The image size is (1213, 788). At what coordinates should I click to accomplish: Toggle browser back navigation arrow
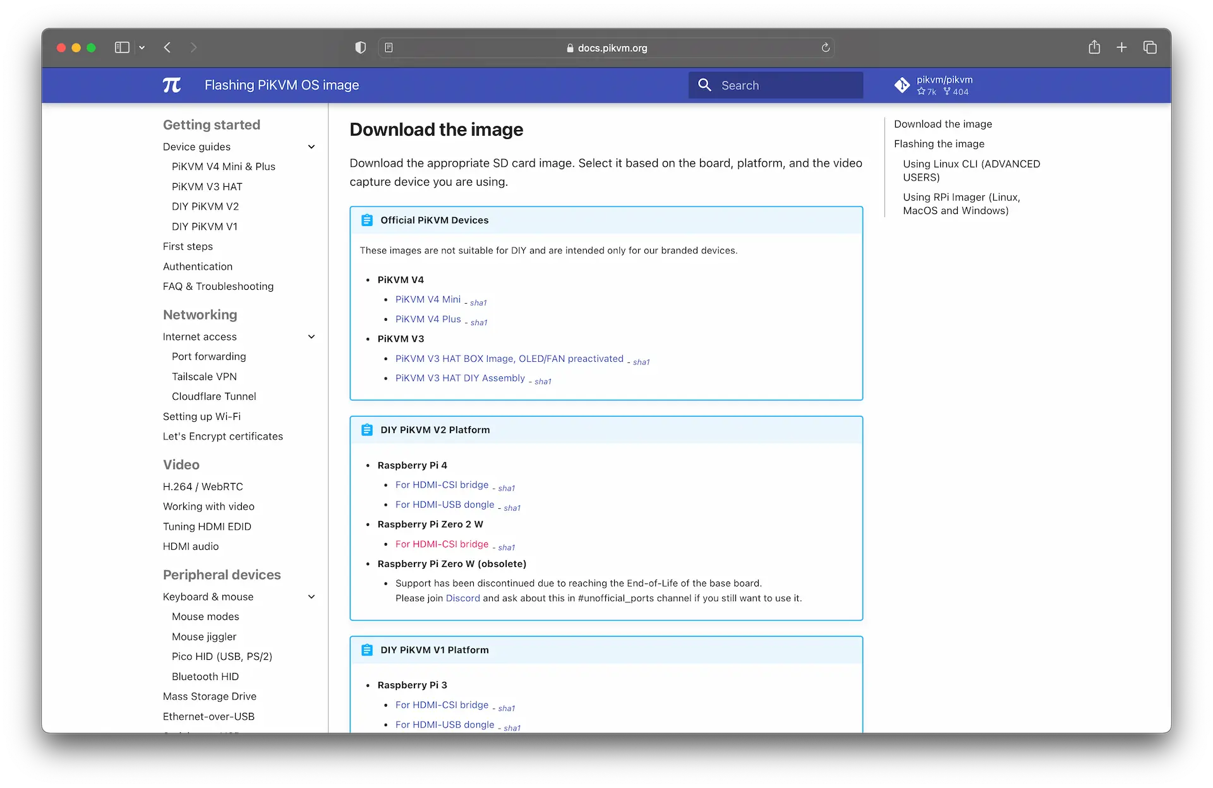pos(167,47)
